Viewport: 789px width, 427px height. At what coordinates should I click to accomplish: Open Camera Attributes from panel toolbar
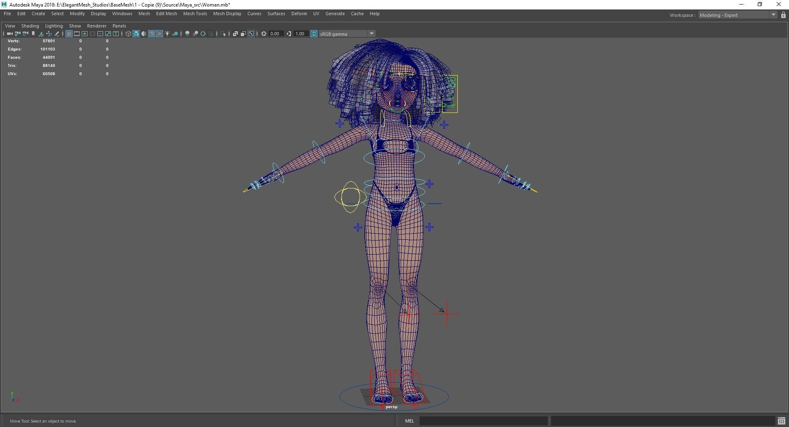[x=25, y=34]
